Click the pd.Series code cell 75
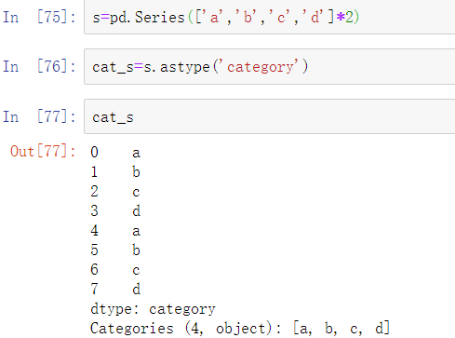This screenshot has height=338, width=455. (269, 17)
